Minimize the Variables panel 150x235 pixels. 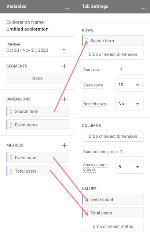(67, 9)
